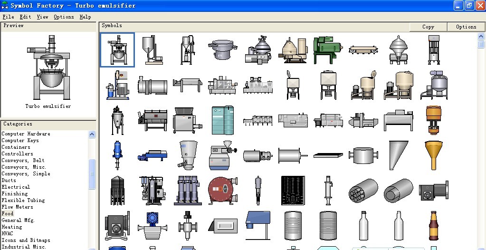Select the Icons and Bitmaps category

click(26, 240)
